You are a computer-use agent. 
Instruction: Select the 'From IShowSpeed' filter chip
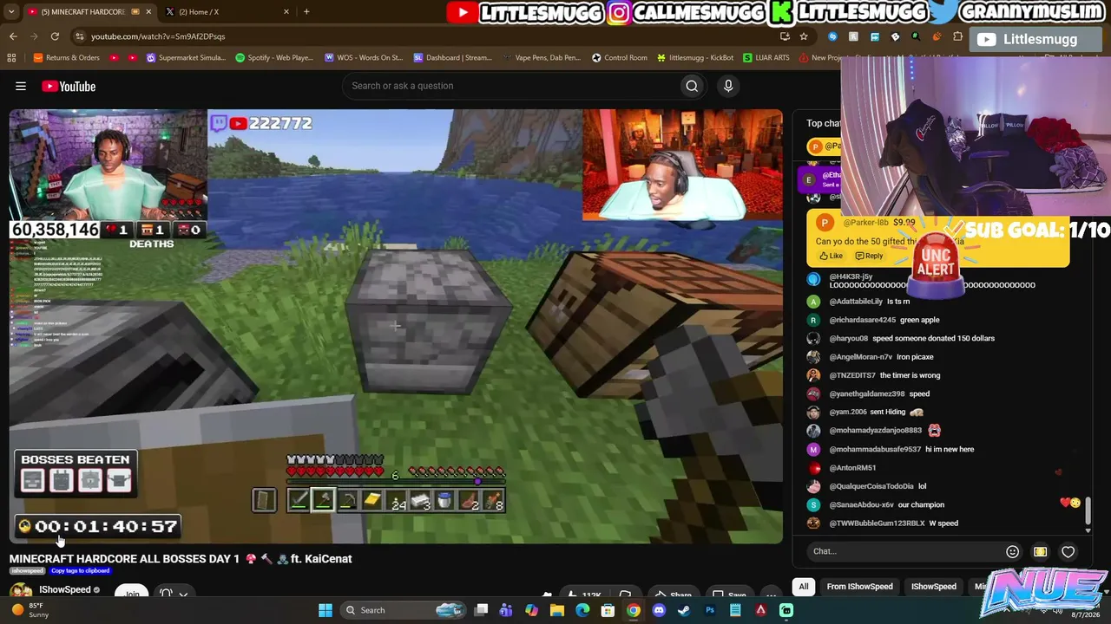[x=859, y=587]
